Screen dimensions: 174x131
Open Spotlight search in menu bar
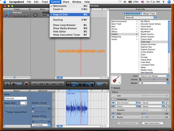click(169, 2)
